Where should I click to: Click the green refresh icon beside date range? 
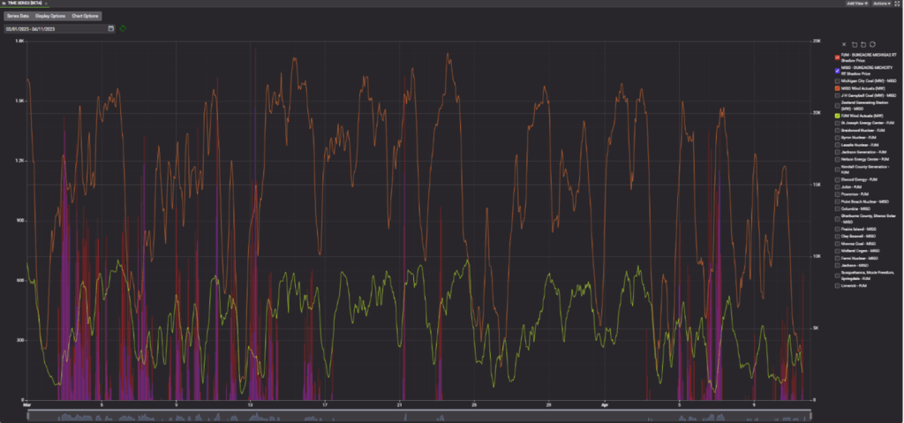pos(124,28)
